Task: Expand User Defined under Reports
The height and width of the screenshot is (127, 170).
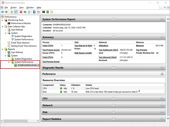Action: (6, 52)
